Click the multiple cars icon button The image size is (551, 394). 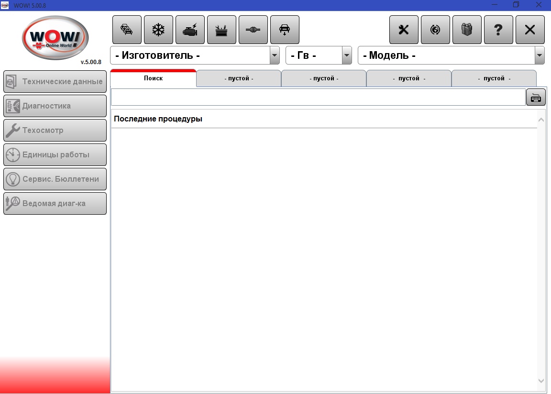coord(127,30)
